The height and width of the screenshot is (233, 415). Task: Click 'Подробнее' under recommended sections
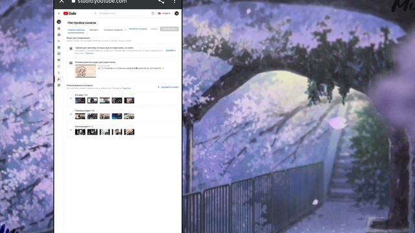[126, 88]
